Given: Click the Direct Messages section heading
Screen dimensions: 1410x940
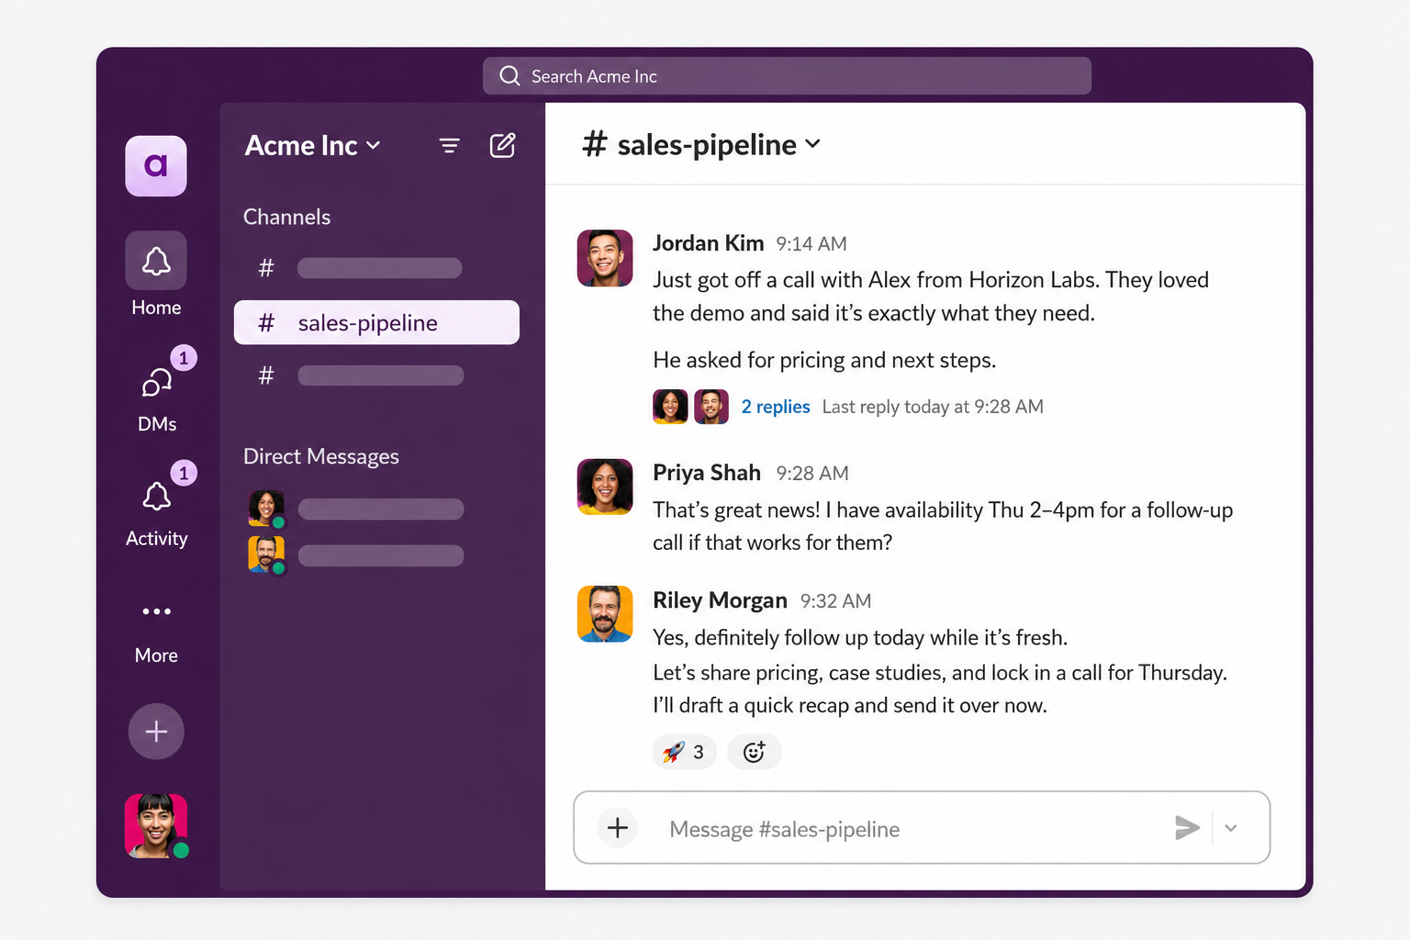Looking at the screenshot, I should click(321, 456).
